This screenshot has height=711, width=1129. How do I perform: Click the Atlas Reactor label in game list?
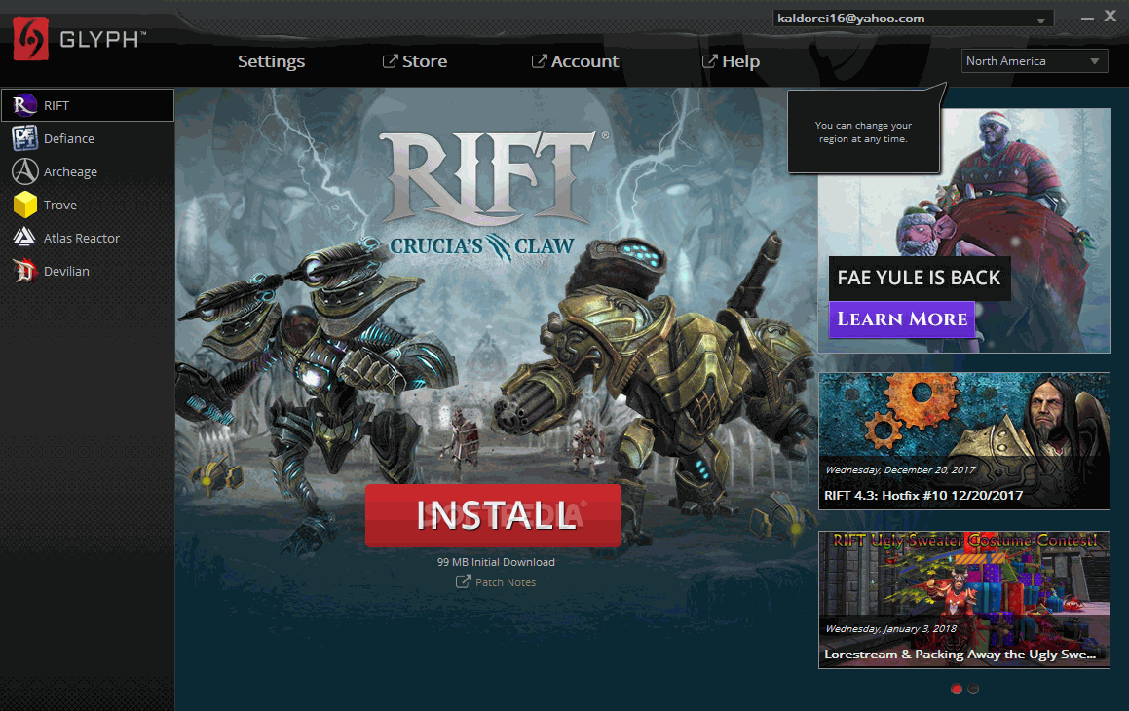point(82,239)
